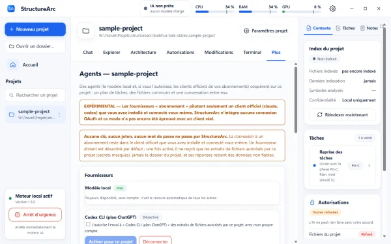Click Ouvrir un dossier button
Image resolution: width=391 pixels, height=244 pixels.
35,46
